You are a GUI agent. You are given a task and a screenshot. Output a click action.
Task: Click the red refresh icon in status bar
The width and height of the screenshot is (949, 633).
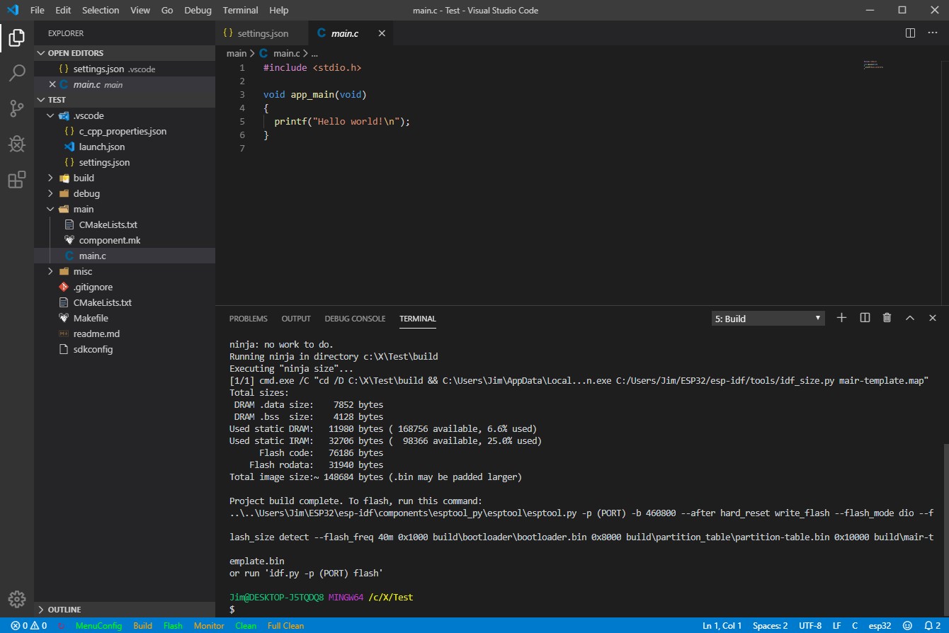(x=61, y=626)
